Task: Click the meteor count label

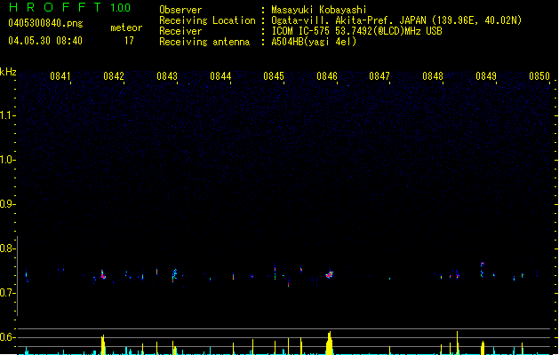Action: point(126,28)
